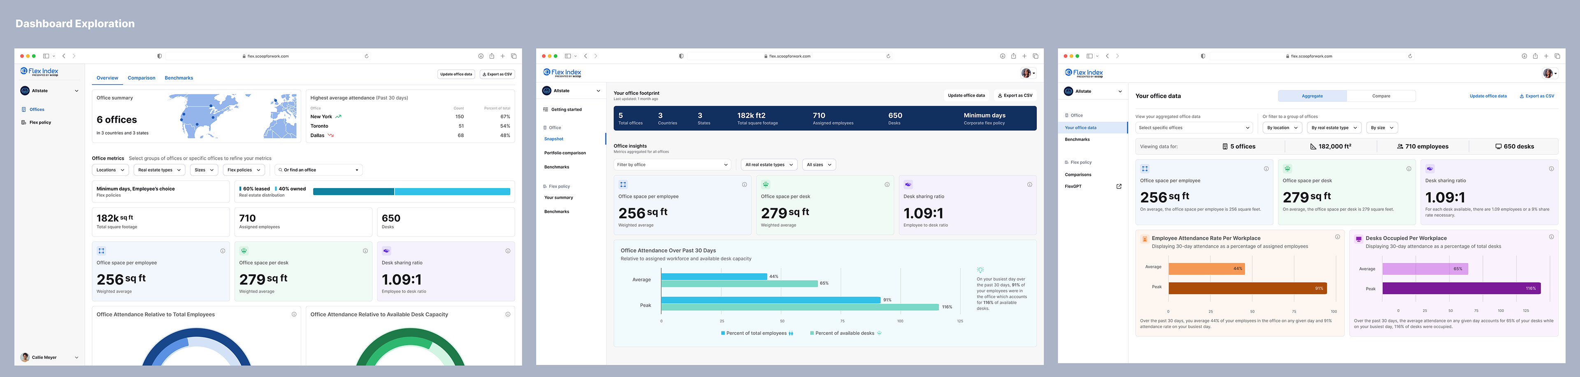
Task: Select the Aggregate view toggle
Action: [x=1313, y=96]
